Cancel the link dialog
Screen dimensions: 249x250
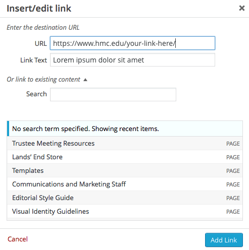pos(18,239)
